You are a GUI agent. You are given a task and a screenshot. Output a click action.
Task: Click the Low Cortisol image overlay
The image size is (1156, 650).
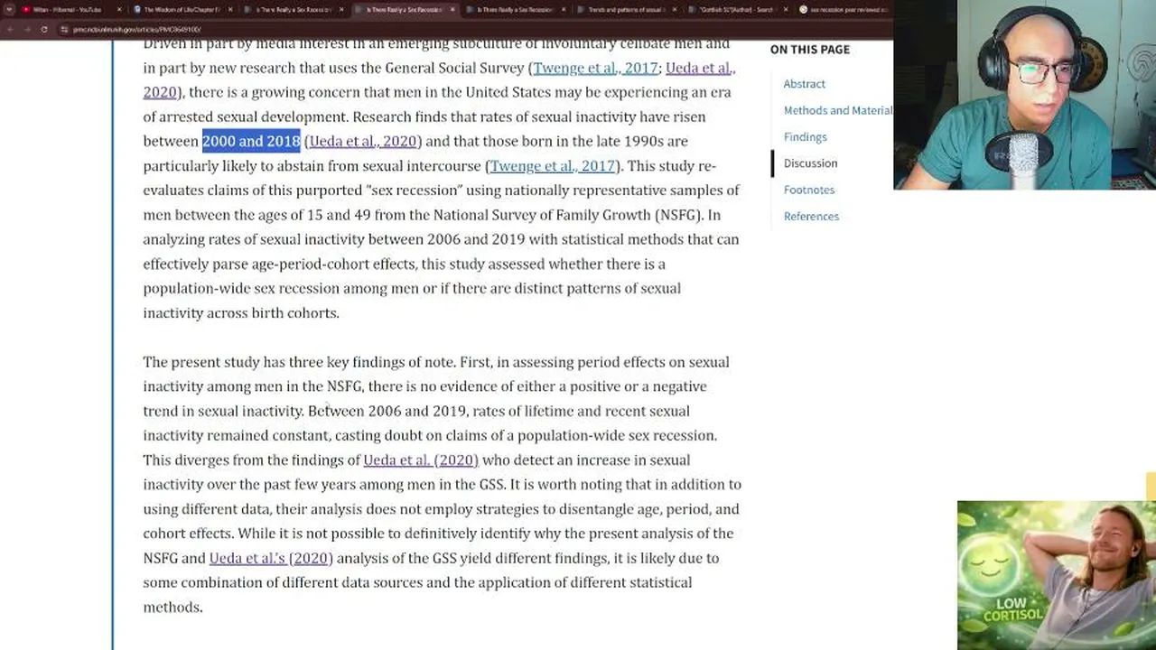coord(1057,575)
